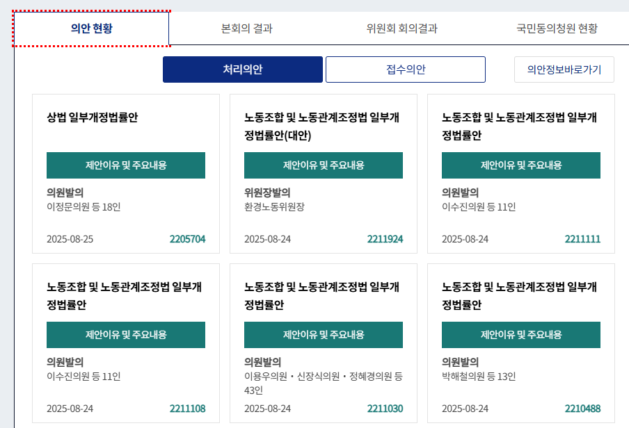View 제안이유 및 주요내용 for bill 2211111
Viewport: 629px width, 428px height.
click(x=521, y=165)
